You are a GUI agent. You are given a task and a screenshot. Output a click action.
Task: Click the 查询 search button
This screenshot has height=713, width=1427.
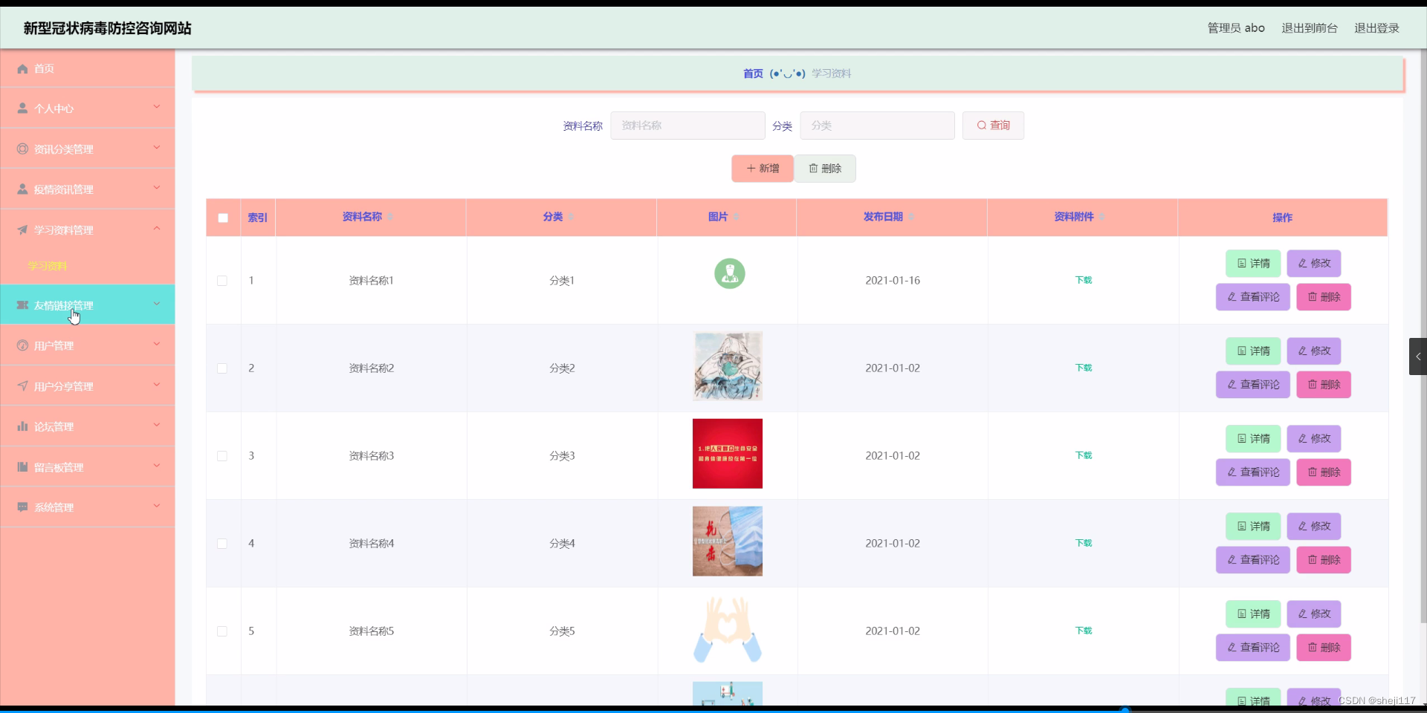click(x=993, y=126)
